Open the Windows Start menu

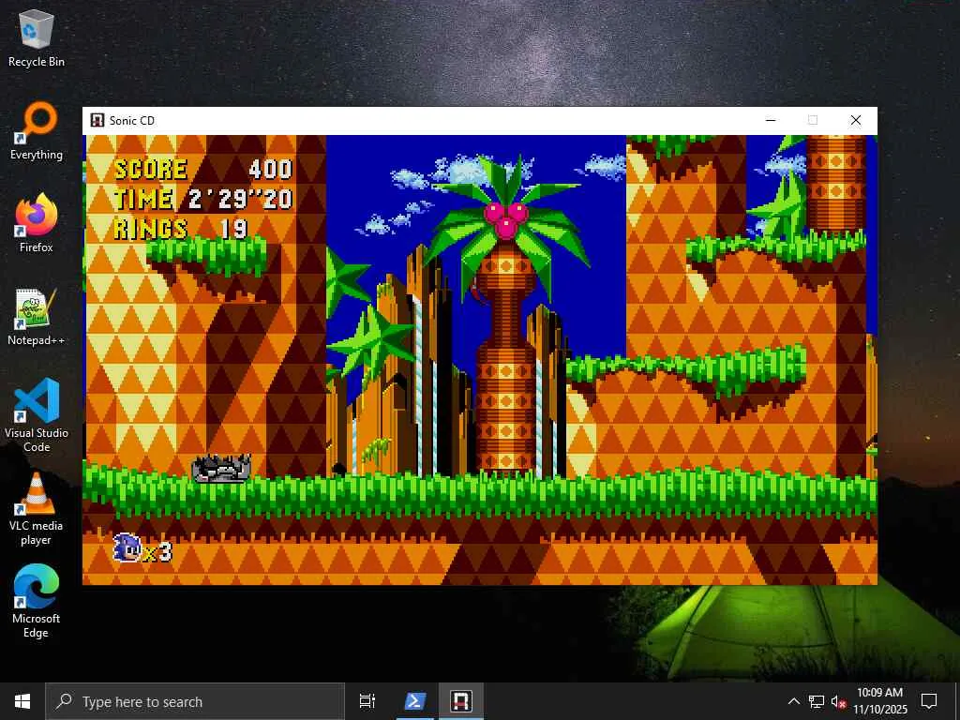tap(22, 701)
